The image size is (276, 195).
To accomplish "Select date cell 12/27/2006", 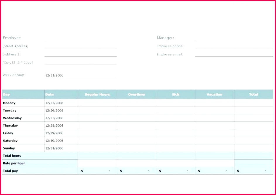I will 61,118.
